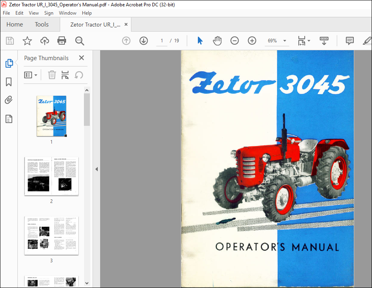The image size is (372, 288).
Task: Add a comment sticky note
Action: point(350,41)
